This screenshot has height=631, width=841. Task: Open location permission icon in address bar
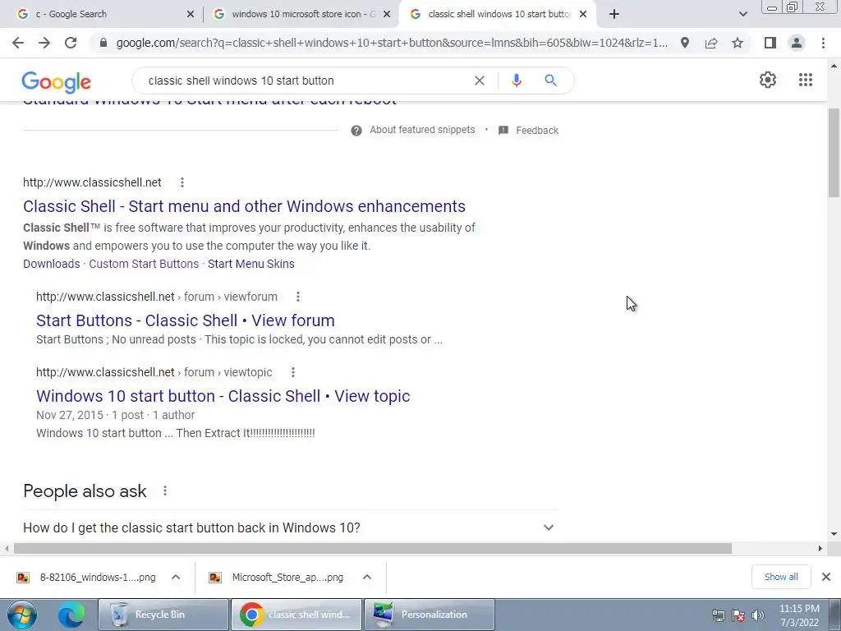[685, 43]
